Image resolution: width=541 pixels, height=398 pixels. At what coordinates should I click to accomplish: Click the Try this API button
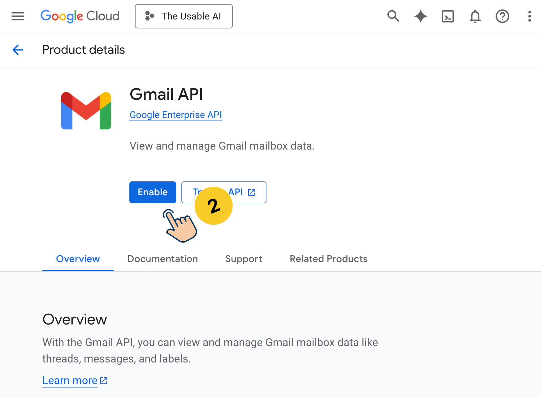coord(224,192)
